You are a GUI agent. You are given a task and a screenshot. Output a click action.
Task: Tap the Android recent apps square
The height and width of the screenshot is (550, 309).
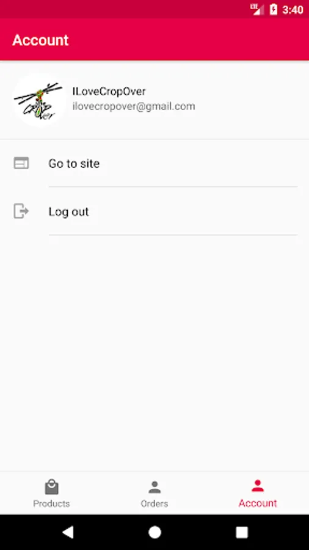[242, 532]
